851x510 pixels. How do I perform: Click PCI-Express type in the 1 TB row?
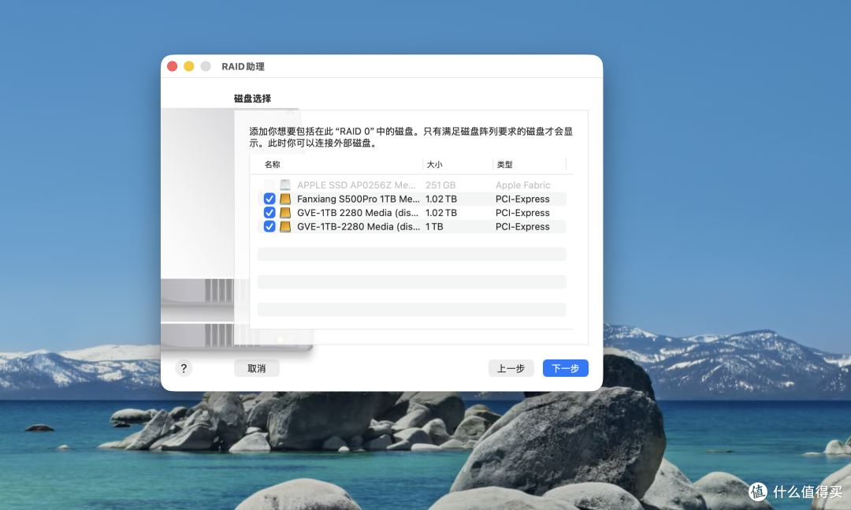(522, 226)
